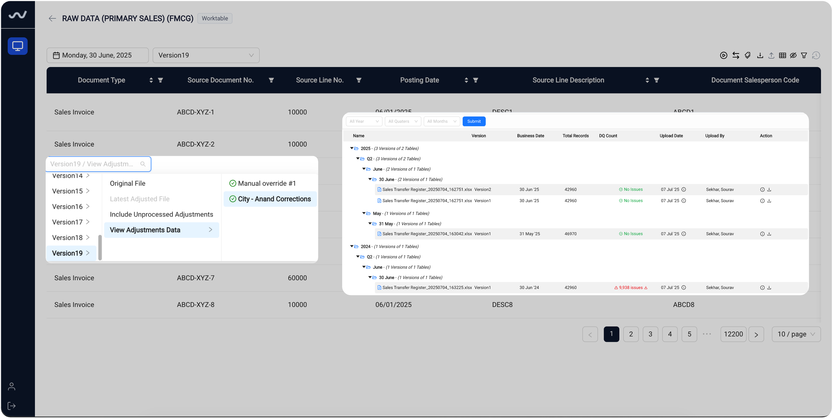Go back using the left arrow beside the title

coord(52,18)
